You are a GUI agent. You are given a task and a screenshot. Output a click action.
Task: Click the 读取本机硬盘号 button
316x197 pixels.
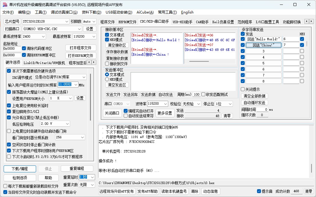[174, 191]
